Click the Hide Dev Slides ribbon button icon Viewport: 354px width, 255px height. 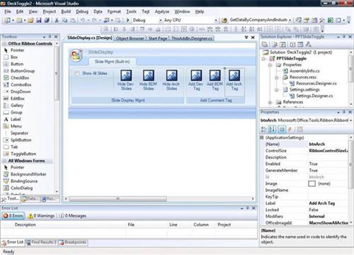(126, 76)
